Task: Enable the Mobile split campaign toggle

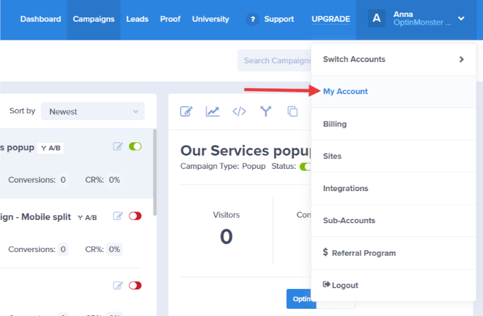Action: (135, 216)
